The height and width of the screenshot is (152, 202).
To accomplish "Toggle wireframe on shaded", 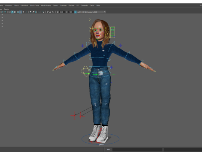I will 18,12.
